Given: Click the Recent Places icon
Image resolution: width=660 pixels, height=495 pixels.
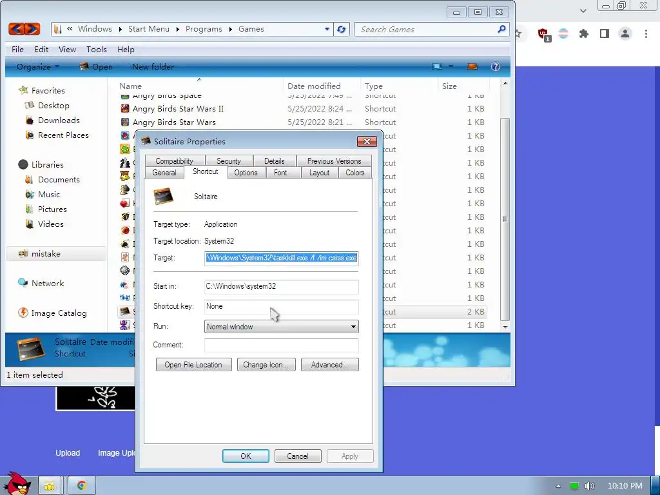Looking at the screenshot, I should (x=29, y=135).
